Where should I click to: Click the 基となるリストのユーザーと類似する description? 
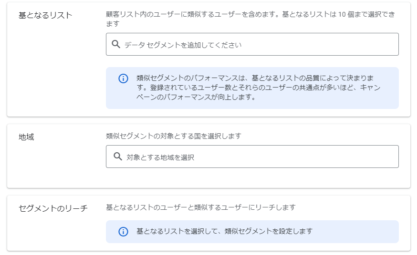point(201,207)
